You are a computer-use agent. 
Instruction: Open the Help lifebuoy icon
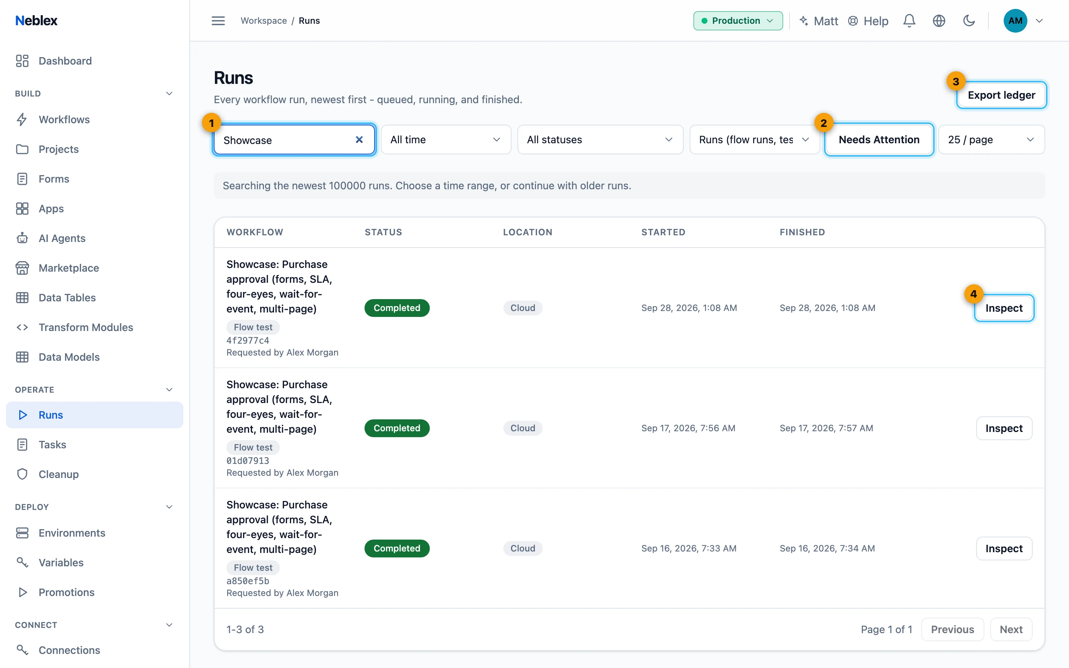853,21
